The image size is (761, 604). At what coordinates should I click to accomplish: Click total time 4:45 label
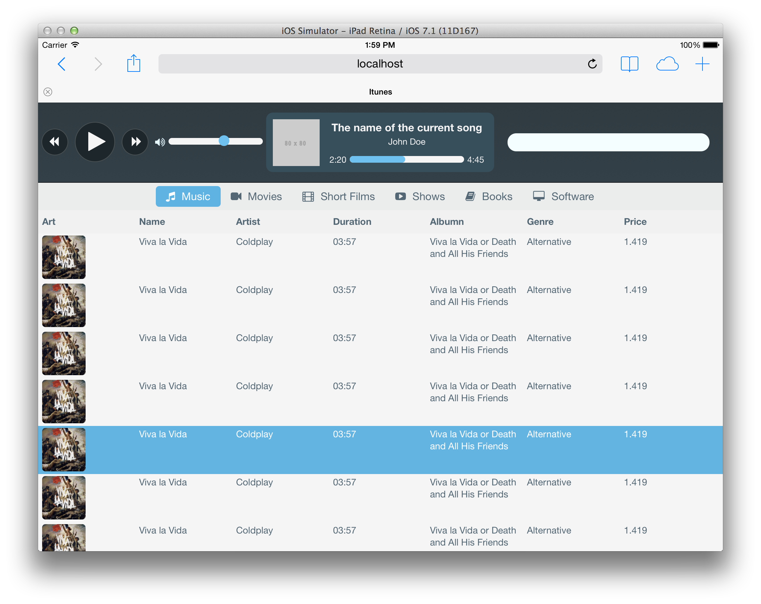(x=475, y=160)
